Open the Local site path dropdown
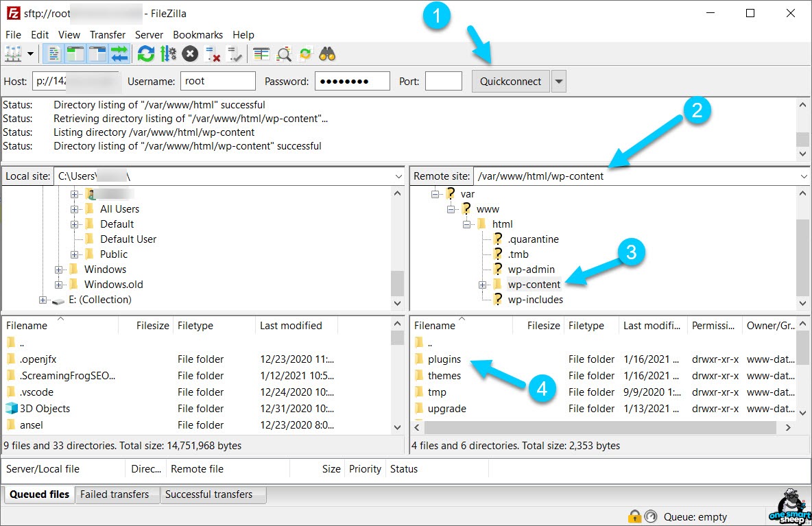 398,176
